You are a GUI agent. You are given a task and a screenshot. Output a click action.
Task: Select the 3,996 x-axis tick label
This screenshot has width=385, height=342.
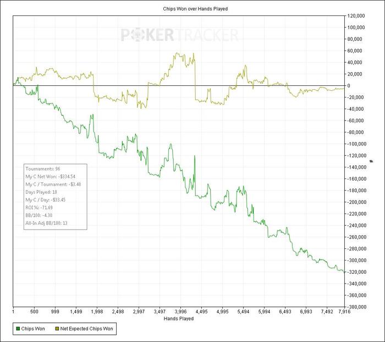pos(181,312)
